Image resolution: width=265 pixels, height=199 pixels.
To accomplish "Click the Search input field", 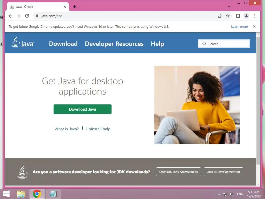I will [x=224, y=44].
